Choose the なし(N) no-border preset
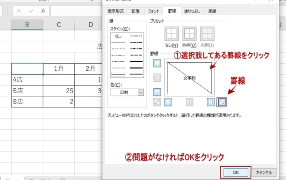The height and width of the screenshot is (180, 286). [172, 34]
